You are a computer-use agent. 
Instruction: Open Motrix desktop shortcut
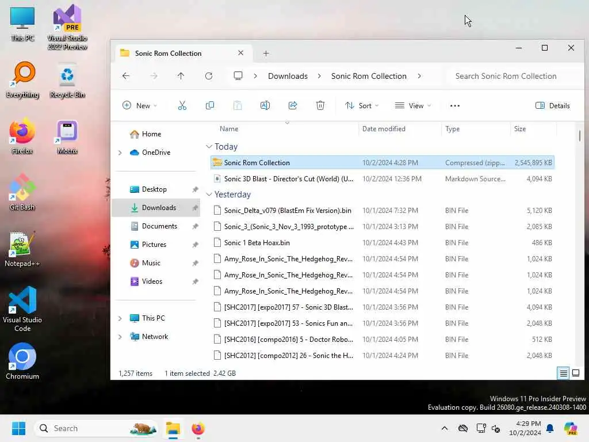(67, 136)
